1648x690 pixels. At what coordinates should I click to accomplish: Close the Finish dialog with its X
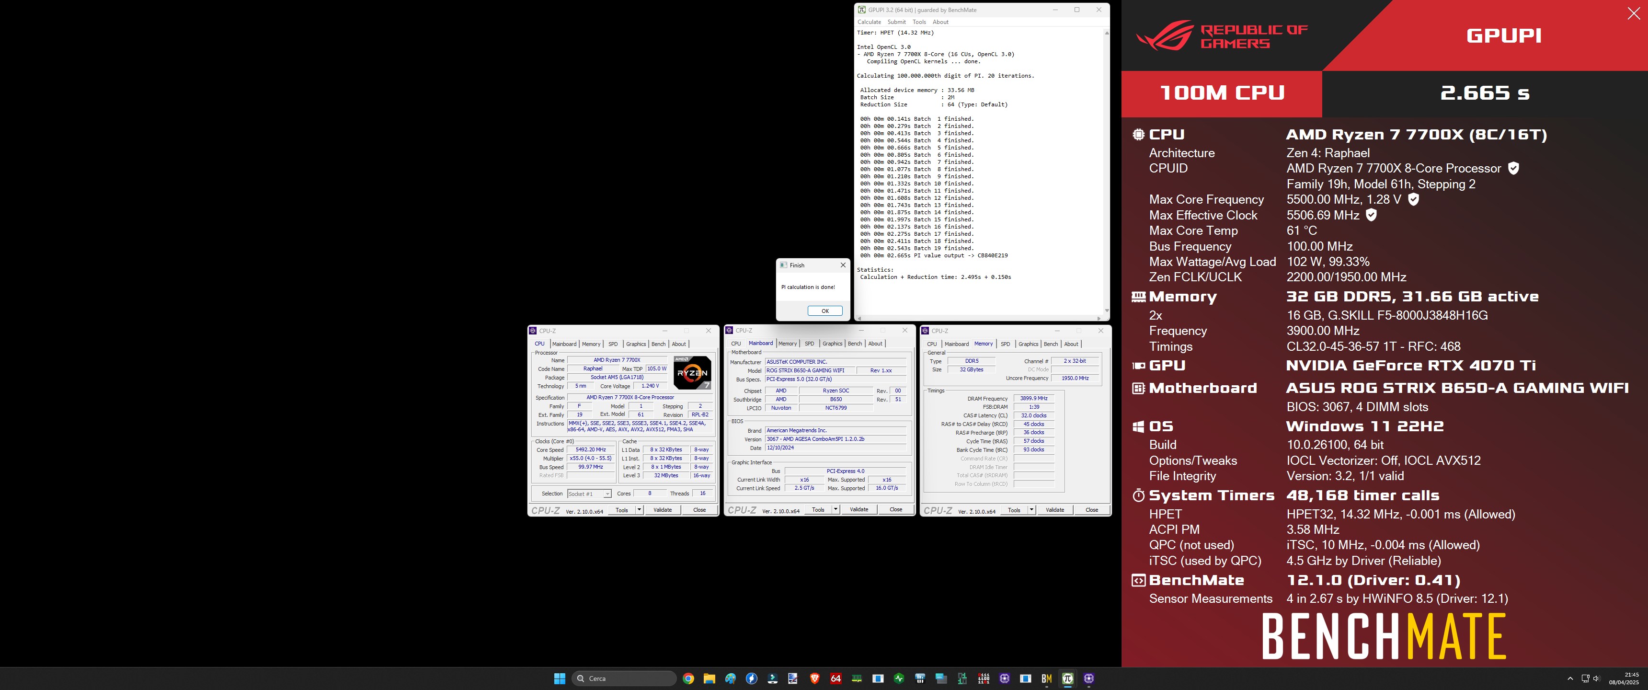[843, 265]
